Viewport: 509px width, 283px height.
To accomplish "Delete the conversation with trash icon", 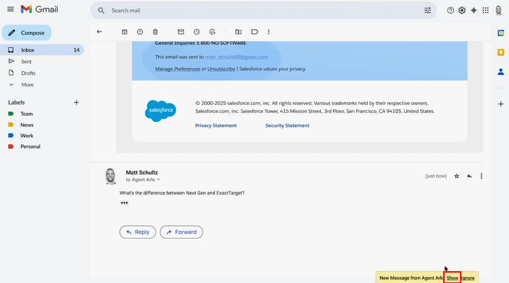I will pos(156,32).
